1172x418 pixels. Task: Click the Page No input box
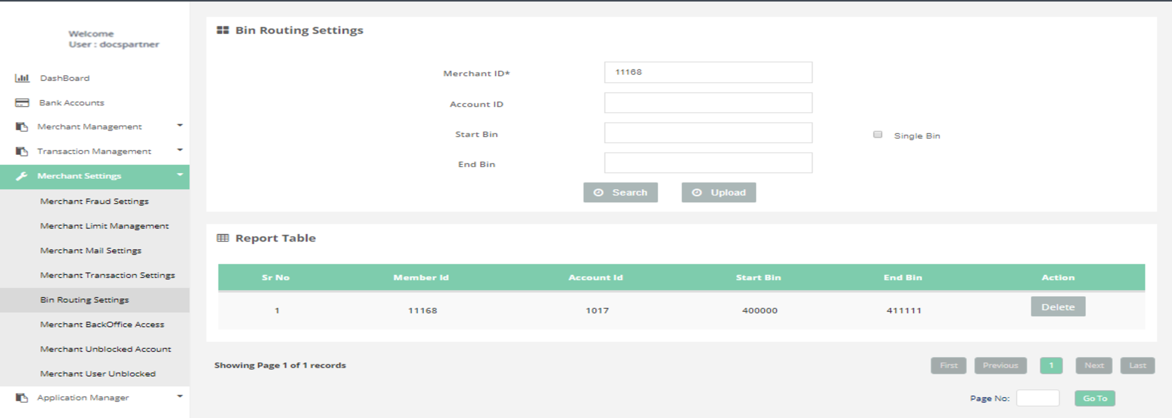(1037, 398)
